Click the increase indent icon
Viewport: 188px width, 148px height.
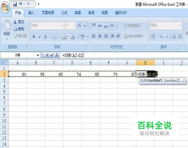point(118,36)
